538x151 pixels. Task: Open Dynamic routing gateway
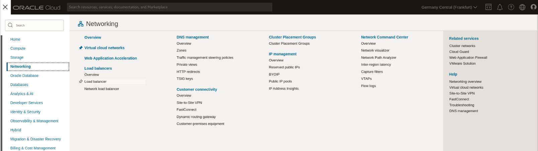[x=196, y=117]
